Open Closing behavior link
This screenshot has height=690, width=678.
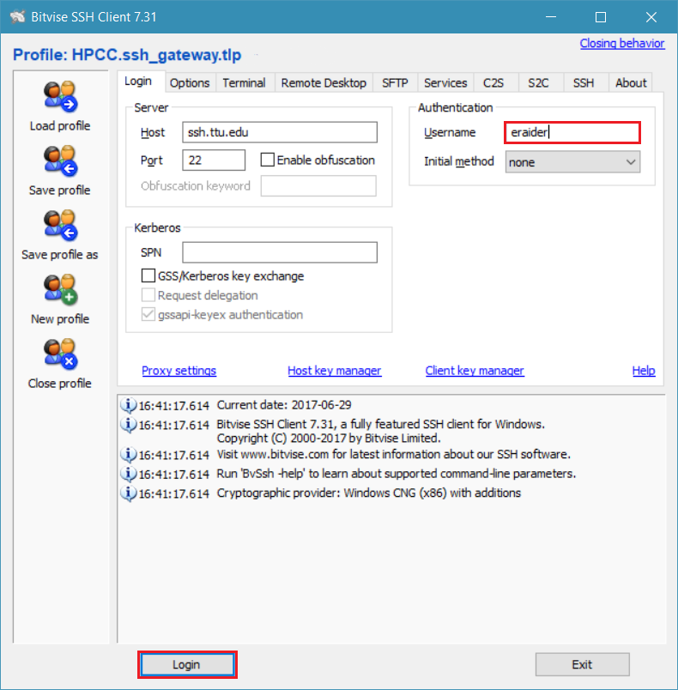click(622, 44)
